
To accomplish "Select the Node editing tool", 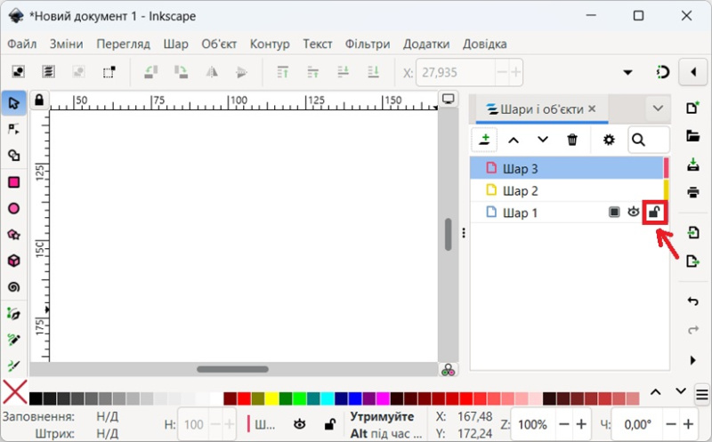I will 13,129.
